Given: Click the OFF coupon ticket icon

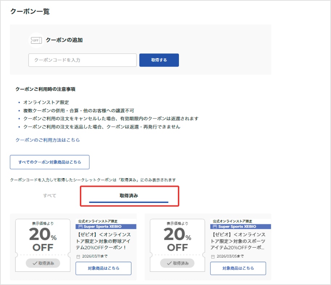Looking at the screenshot, I should click(x=36, y=41).
